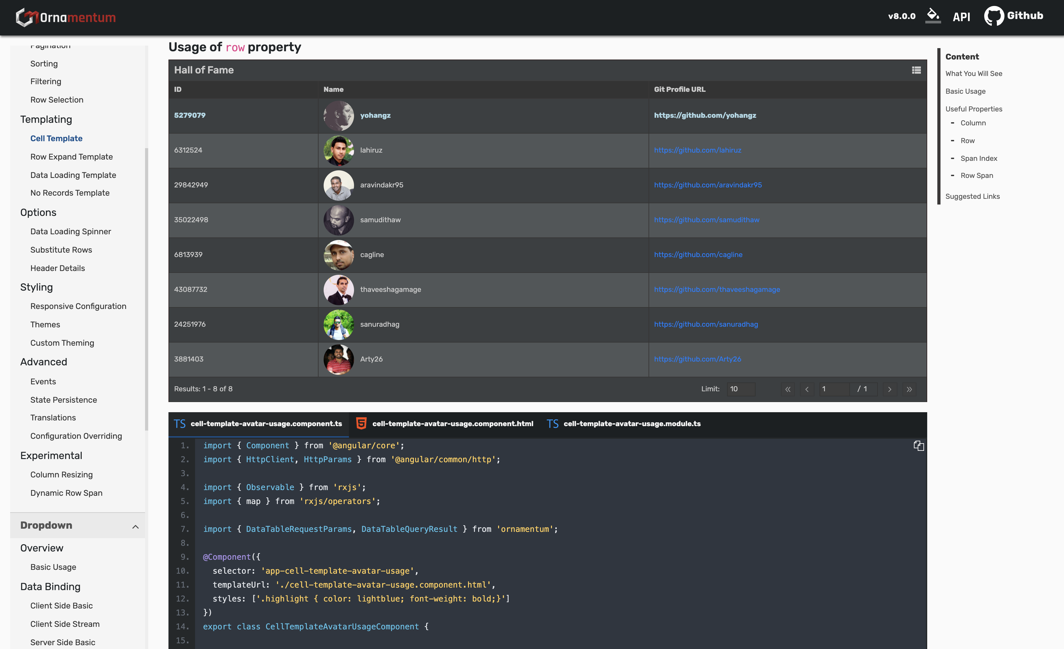Copy code with the clipboard icon
Image resolution: width=1064 pixels, height=649 pixels.
918,446
